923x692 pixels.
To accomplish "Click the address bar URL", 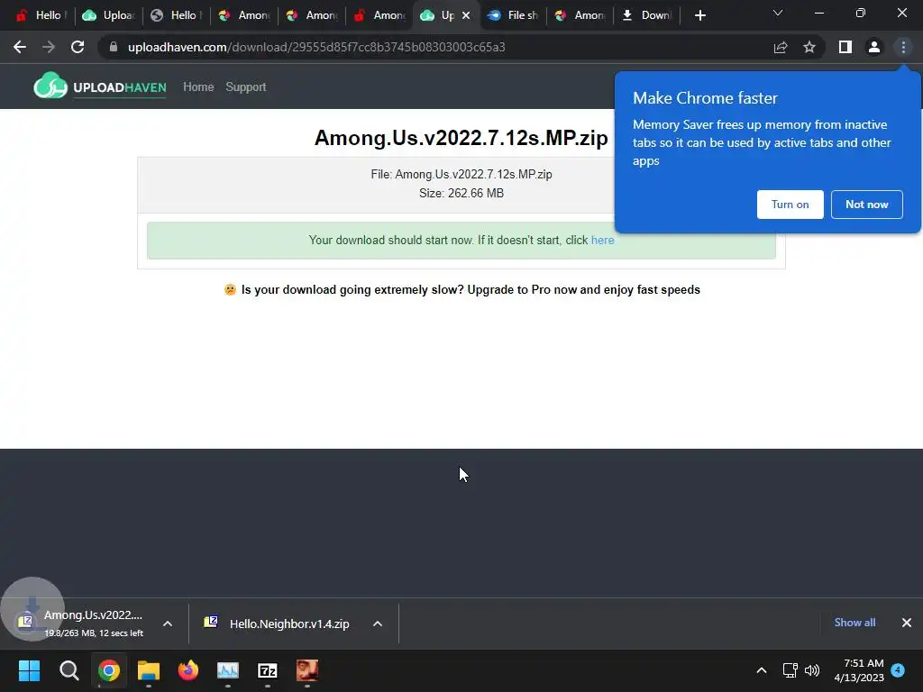I will coord(316,47).
